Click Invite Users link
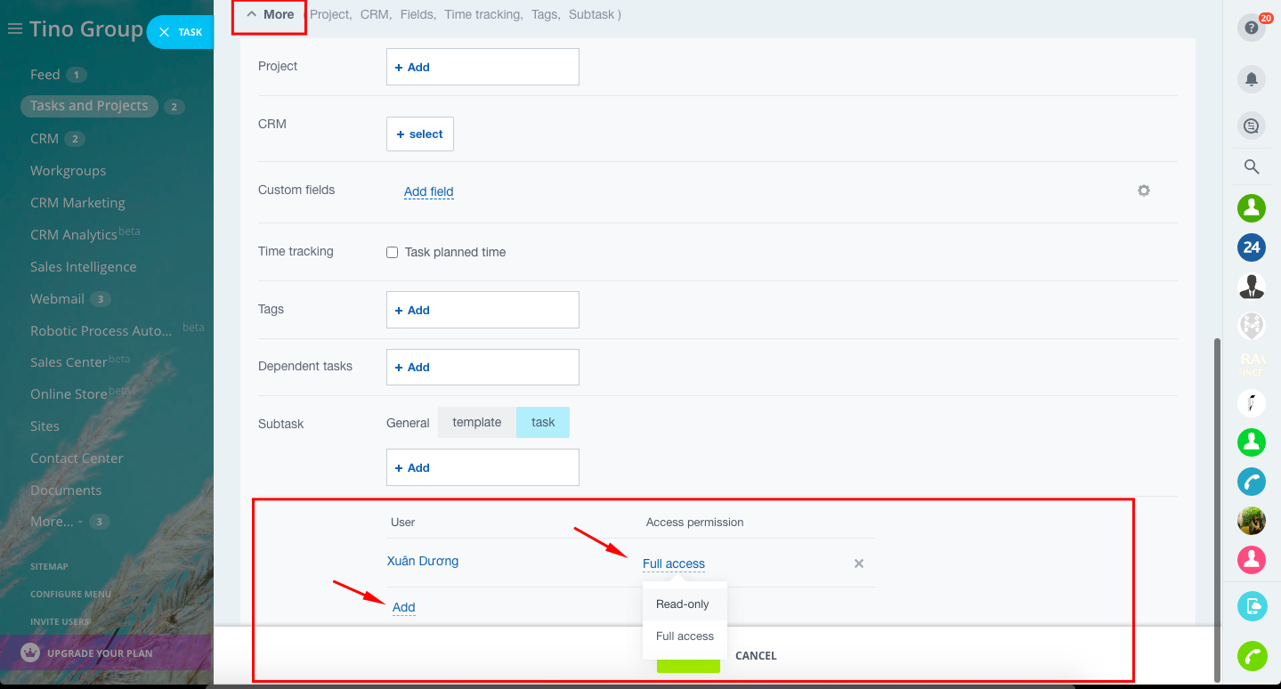Image resolution: width=1281 pixels, height=689 pixels. [60, 621]
